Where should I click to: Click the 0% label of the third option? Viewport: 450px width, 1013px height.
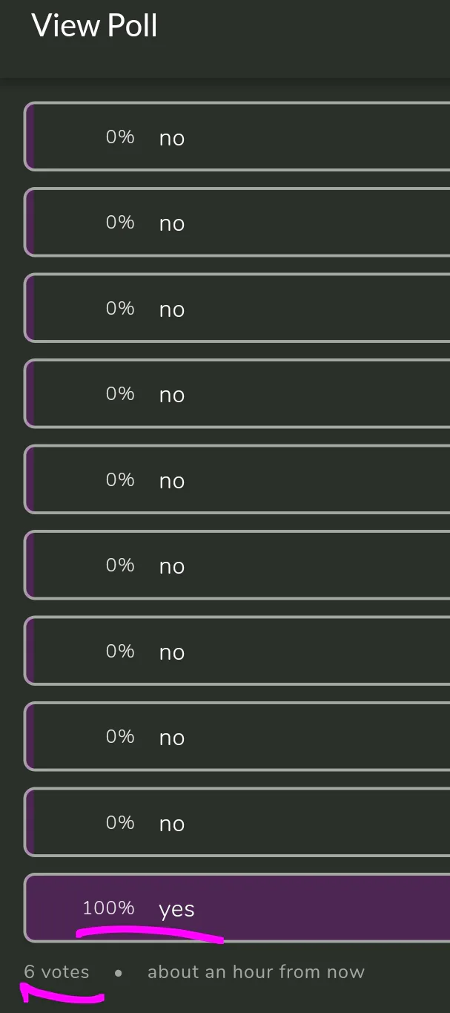click(x=119, y=308)
